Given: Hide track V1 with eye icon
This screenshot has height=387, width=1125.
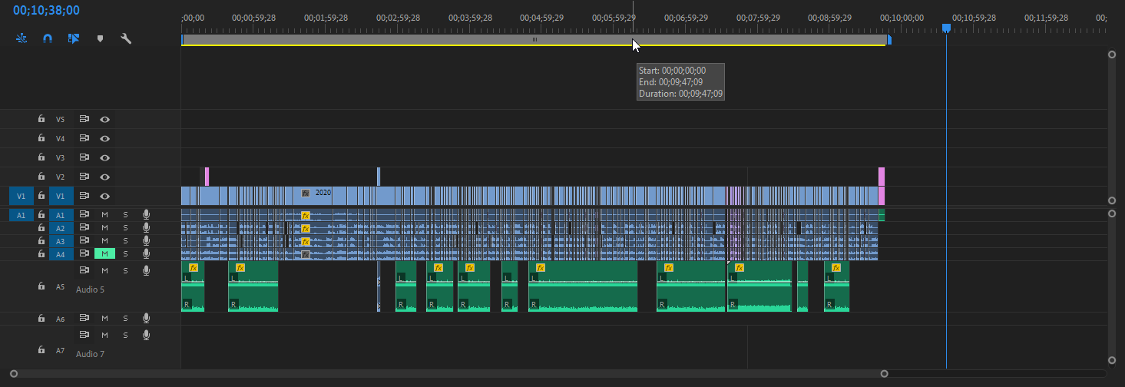Looking at the screenshot, I should click(x=105, y=196).
